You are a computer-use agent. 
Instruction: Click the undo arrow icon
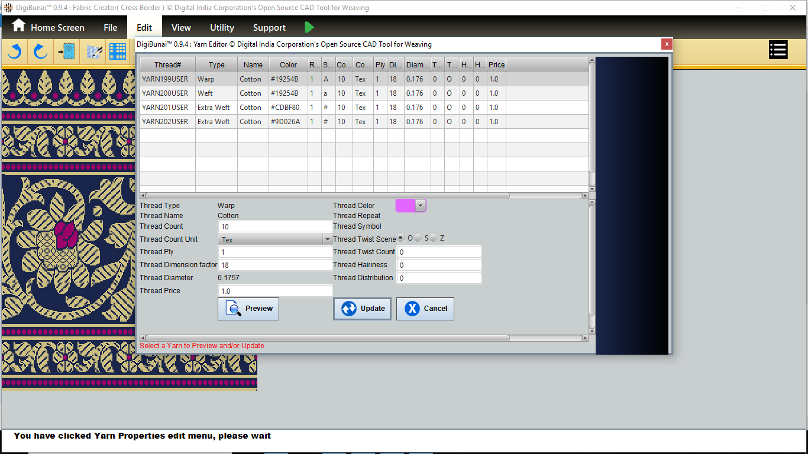click(x=14, y=52)
